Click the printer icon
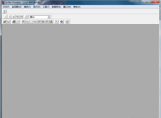This screenshot has height=118, width=161. [x=14, y=22]
